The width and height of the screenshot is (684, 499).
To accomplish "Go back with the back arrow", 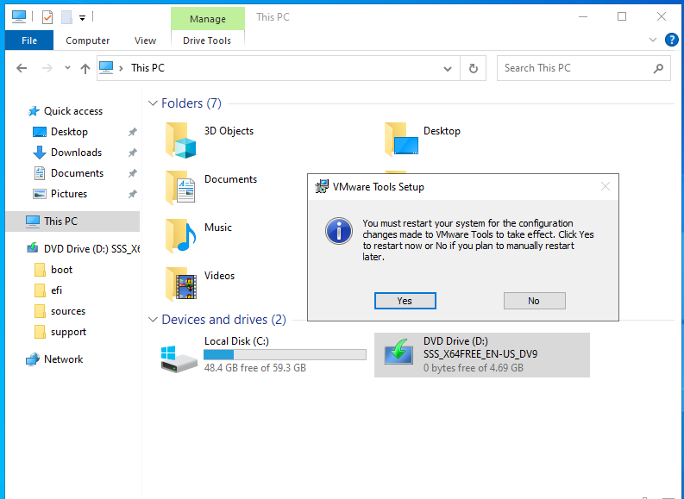I will tap(22, 68).
